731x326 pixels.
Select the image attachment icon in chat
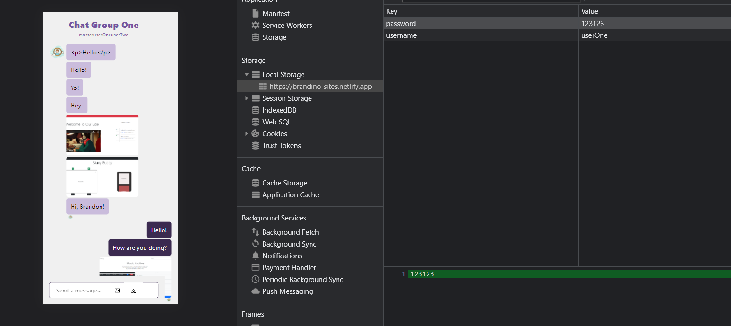[x=117, y=290]
